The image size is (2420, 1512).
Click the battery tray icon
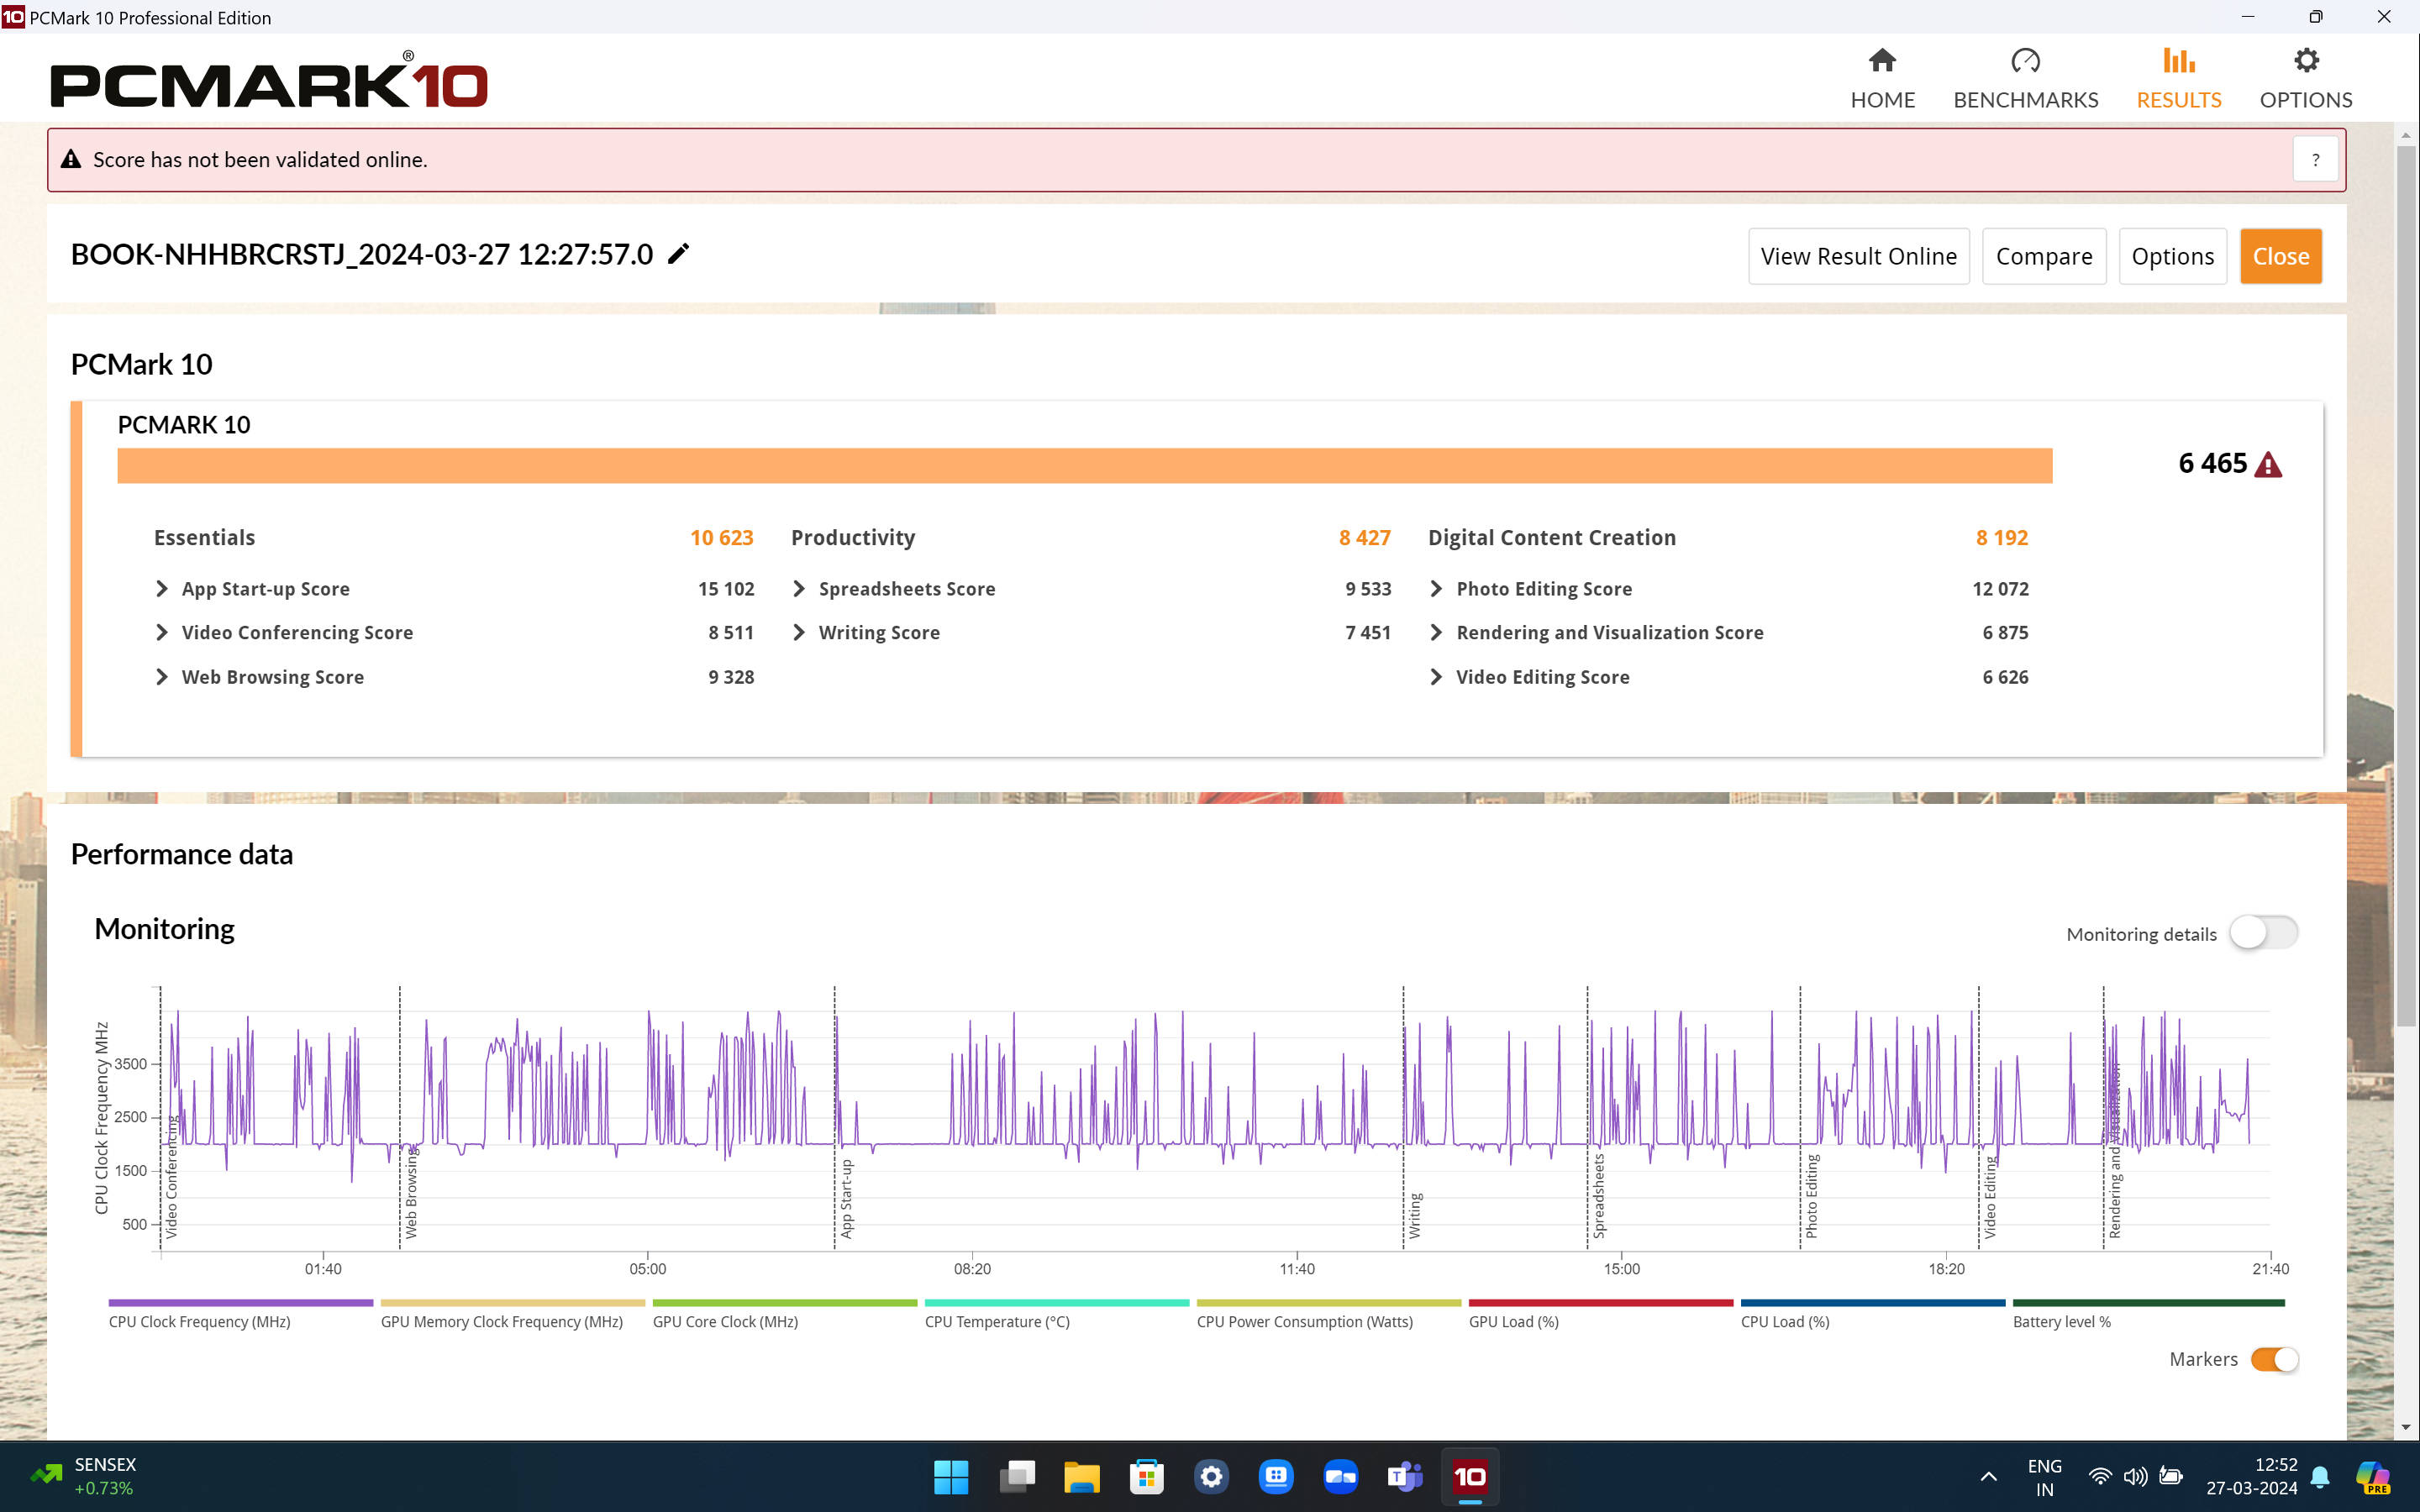point(2170,1476)
